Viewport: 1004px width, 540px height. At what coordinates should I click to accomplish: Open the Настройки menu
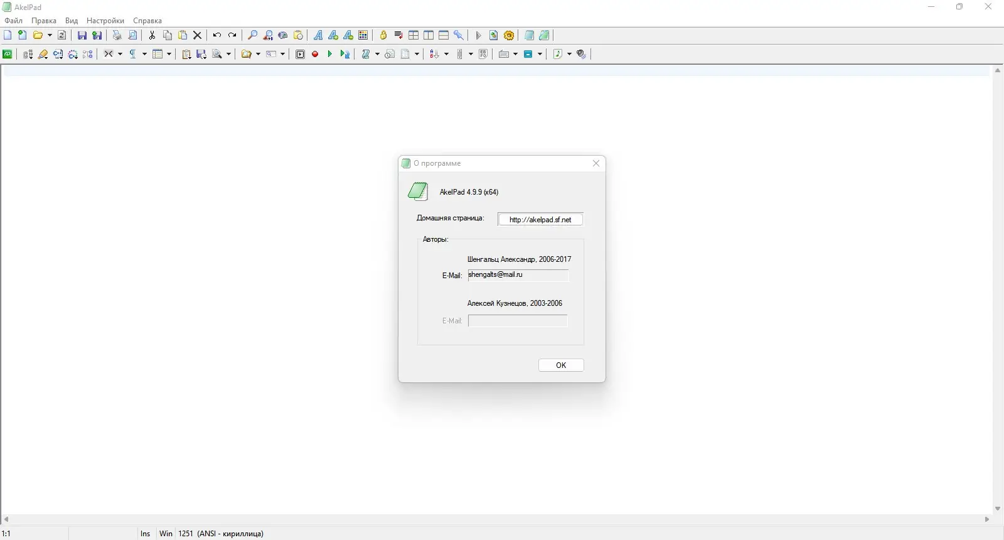click(105, 21)
